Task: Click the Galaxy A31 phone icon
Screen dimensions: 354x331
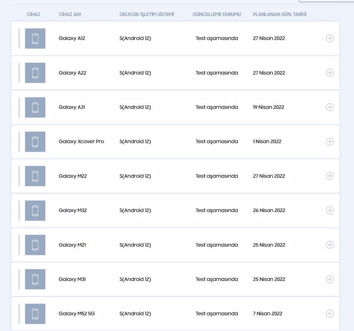Action: 35,107
